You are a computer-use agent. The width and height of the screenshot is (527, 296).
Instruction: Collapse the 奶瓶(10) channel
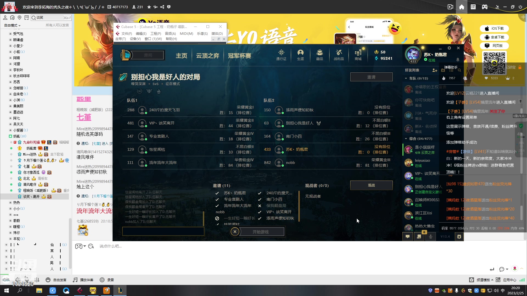point(10,136)
